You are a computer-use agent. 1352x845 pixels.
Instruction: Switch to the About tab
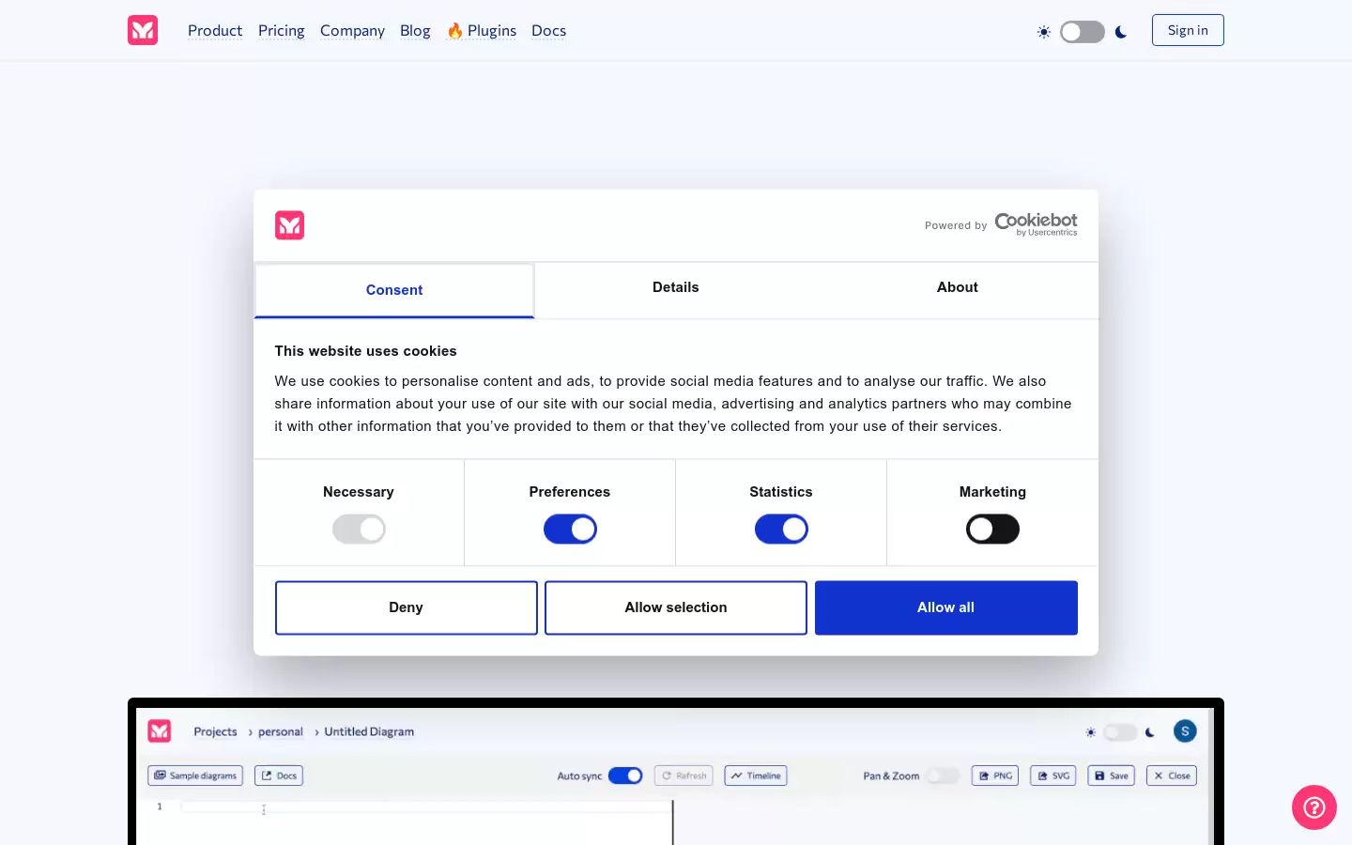[958, 289]
